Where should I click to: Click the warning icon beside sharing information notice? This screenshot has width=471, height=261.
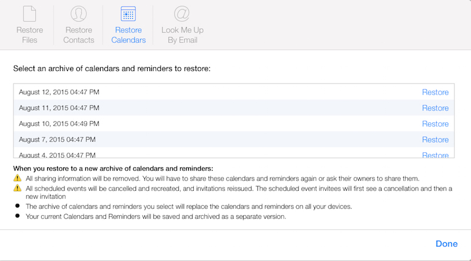[x=18, y=178]
